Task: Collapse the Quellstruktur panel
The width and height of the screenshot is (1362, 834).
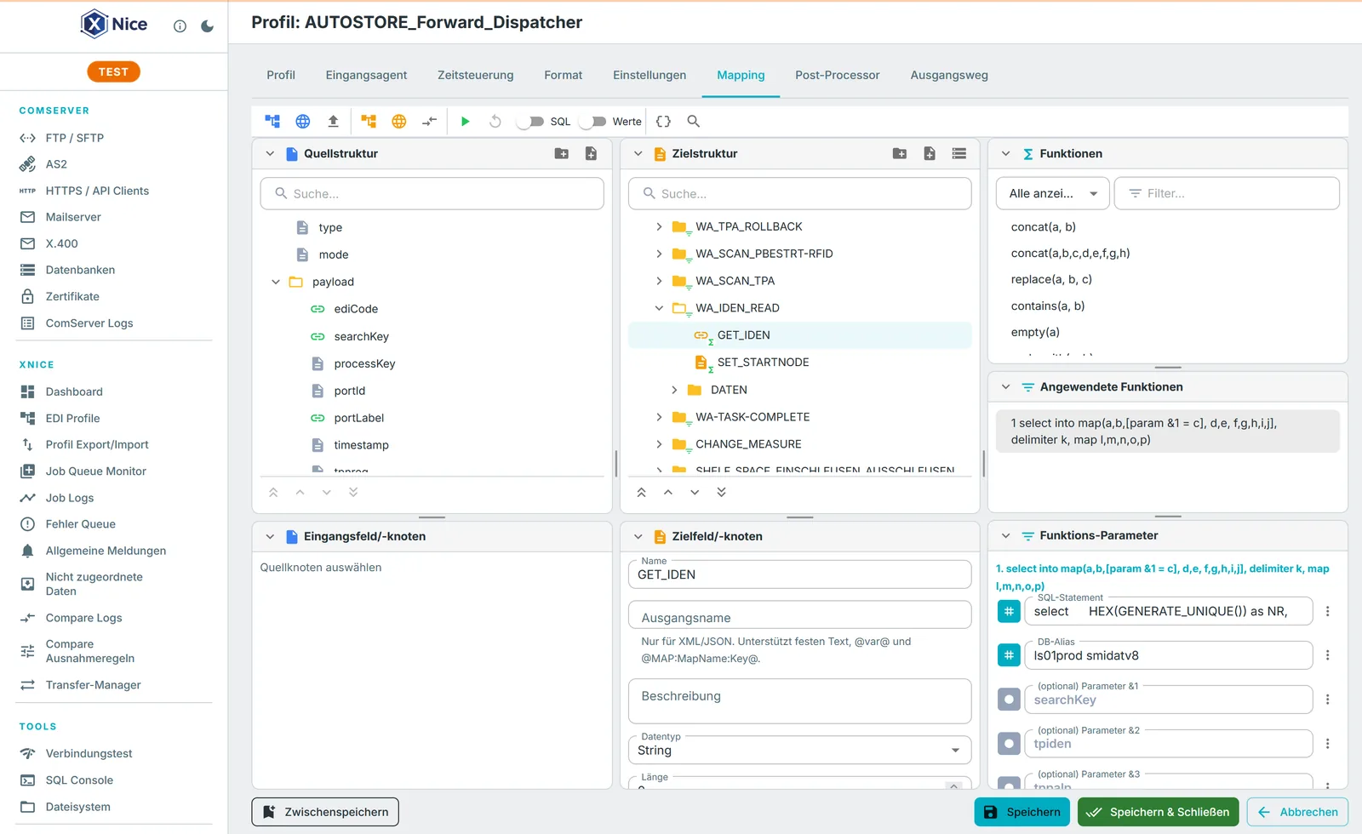Action: (x=270, y=154)
